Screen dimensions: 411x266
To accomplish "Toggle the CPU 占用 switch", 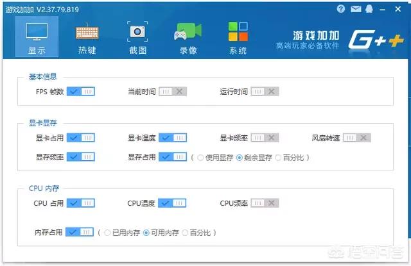I will pyautogui.click(x=81, y=203).
